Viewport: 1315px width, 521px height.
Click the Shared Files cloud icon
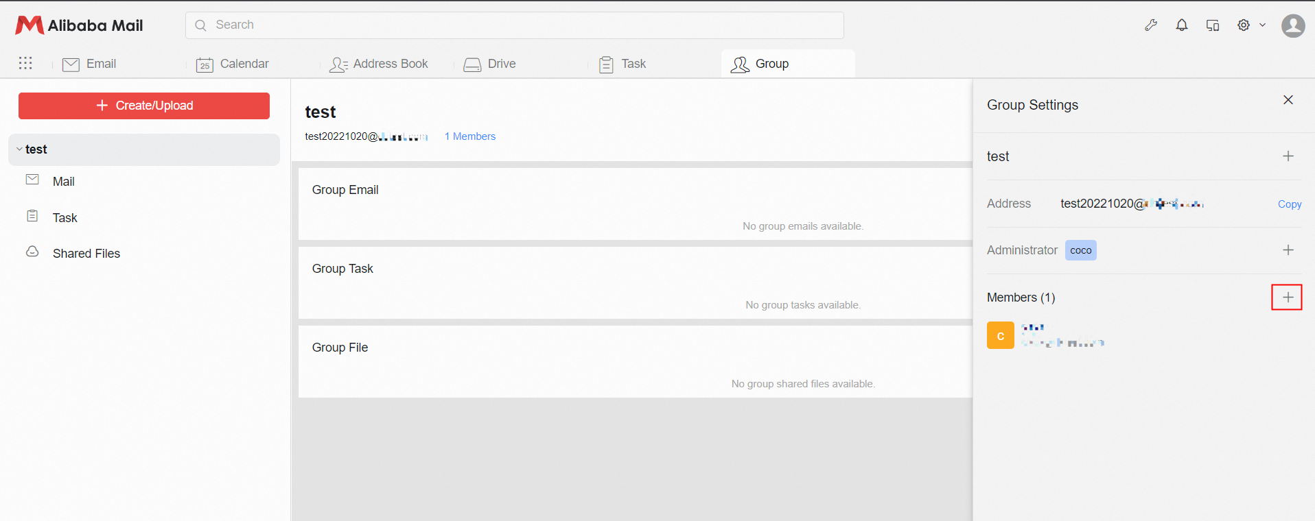(x=32, y=252)
